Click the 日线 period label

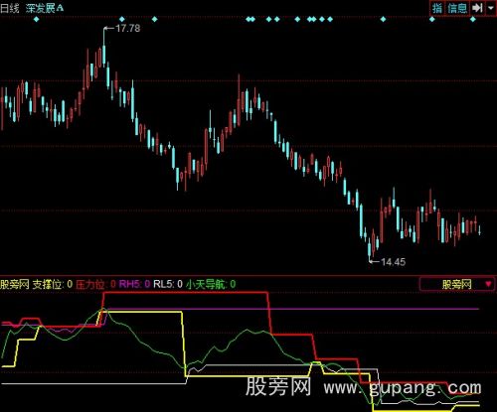[x=10, y=8]
